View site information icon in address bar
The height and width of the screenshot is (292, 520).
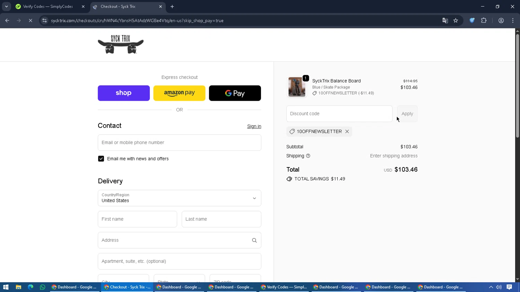click(x=44, y=20)
